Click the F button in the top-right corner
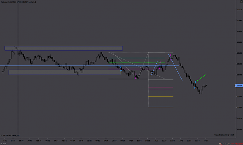243x145 pixels. (x=241, y=2)
